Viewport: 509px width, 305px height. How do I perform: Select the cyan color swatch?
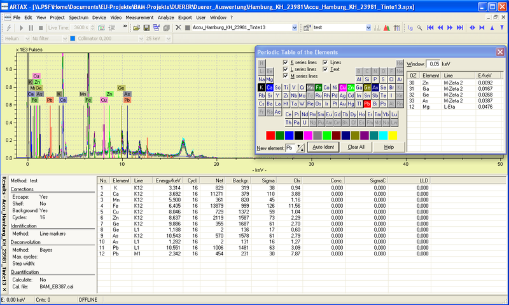383,135
